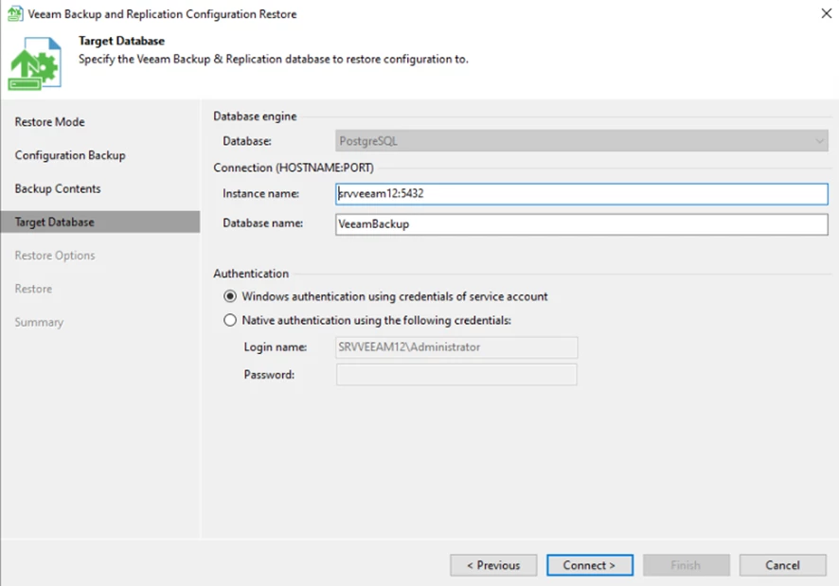
Task: Click the Database engine section label
Action: pos(255,116)
